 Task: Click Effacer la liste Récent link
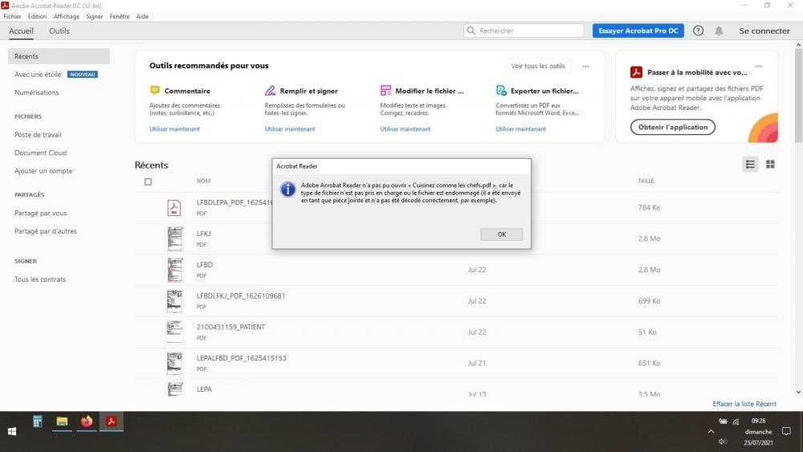pyautogui.click(x=744, y=404)
